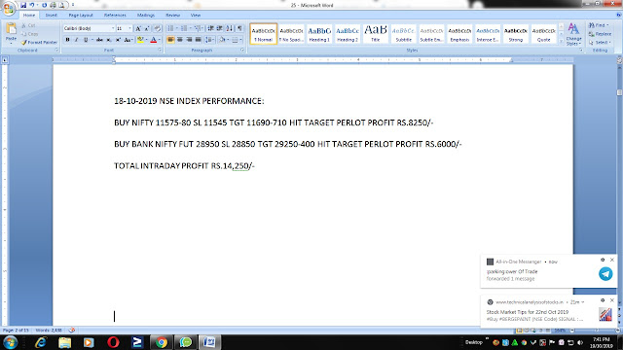Open Change Styles menu
Viewport: 623px width, 350px height.
[x=573, y=34]
